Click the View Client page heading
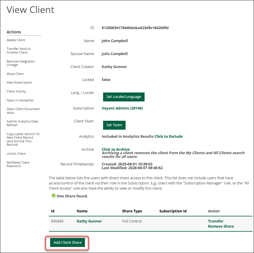Image resolution: width=254 pixels, height=253 pixels. click(30, 10)
